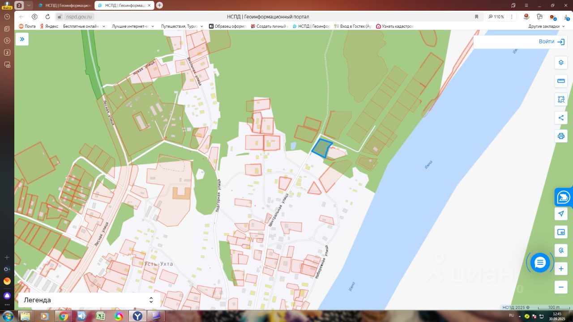
Task: Open the round chat support bubble
Action: click(540, 263)
